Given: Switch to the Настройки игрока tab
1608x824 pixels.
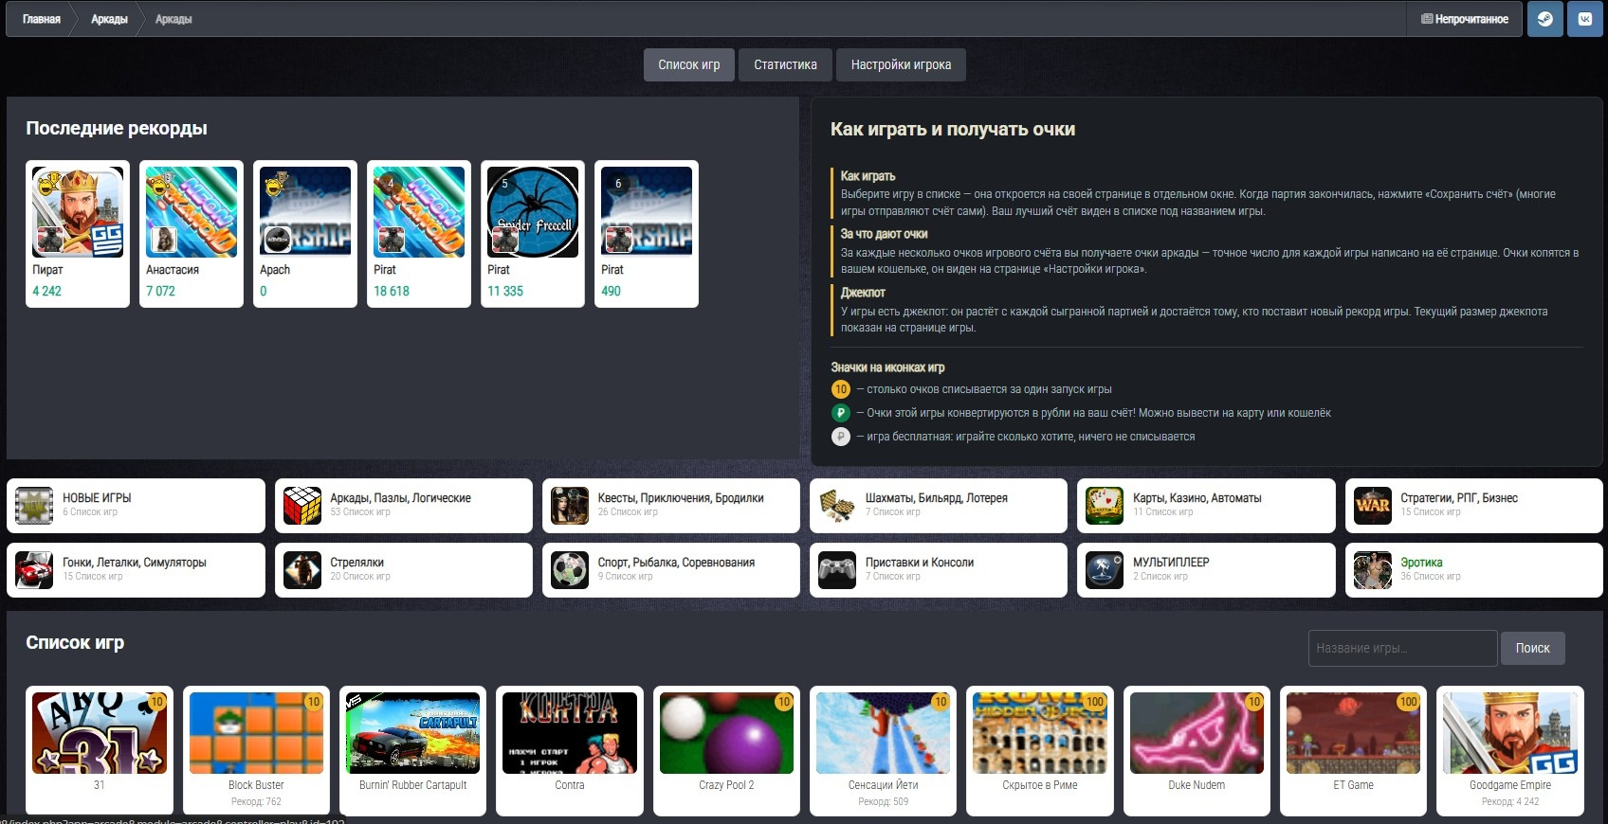Looking at the screenshot, I should (x=901, y=65).
